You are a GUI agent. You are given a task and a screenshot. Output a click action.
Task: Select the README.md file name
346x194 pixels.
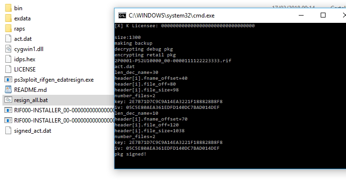(30, 90)
